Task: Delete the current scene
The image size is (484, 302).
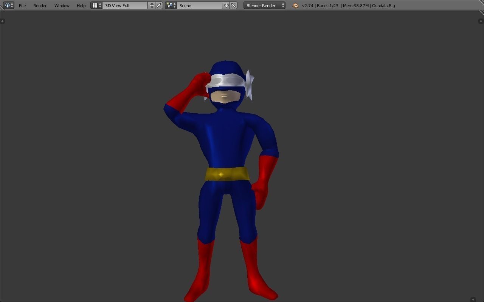Action: pyautogui.click(x=234, y=5)
